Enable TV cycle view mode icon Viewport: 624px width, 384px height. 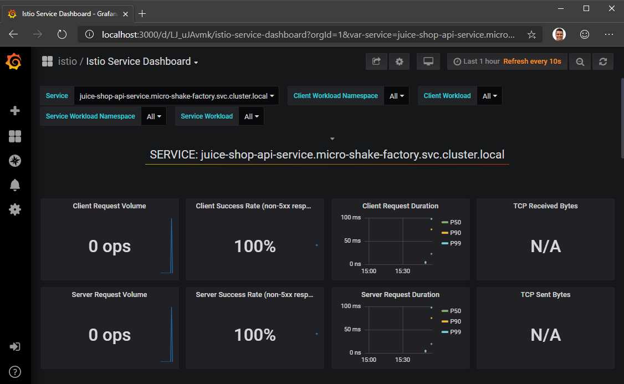pyautogui.click(x=428, y=62)
